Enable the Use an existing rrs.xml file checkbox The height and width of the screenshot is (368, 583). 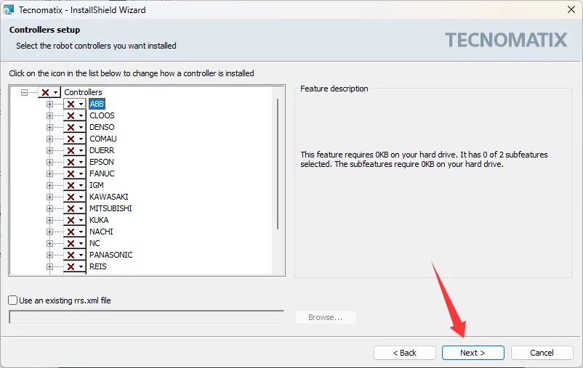13,300
